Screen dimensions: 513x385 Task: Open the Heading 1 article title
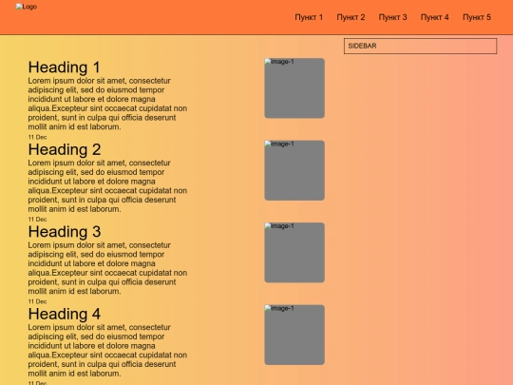[65, 67]
